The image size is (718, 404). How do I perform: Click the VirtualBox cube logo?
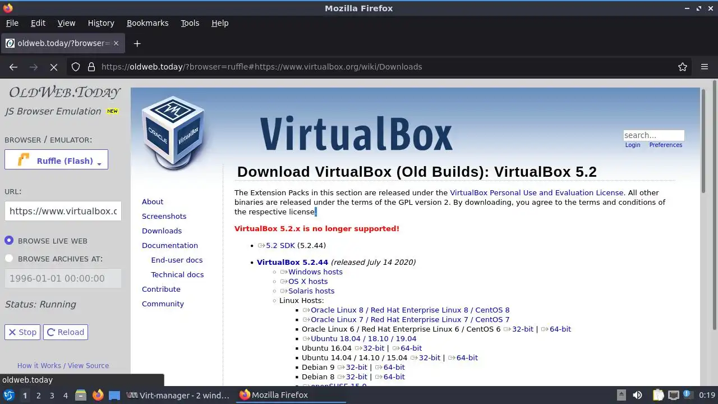[173, 134]
